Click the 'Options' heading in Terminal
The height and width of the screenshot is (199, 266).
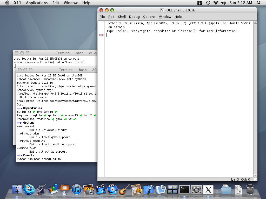[x=29, y=123]
